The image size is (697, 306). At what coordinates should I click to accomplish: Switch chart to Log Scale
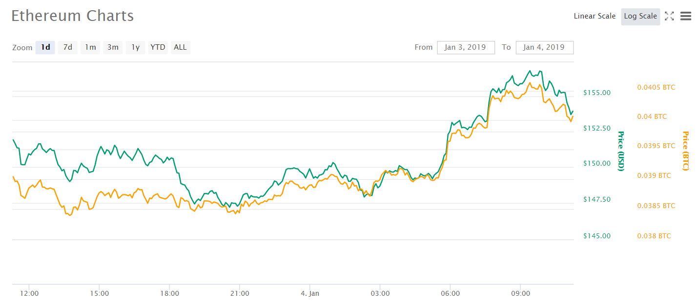[x=640, y=16]
